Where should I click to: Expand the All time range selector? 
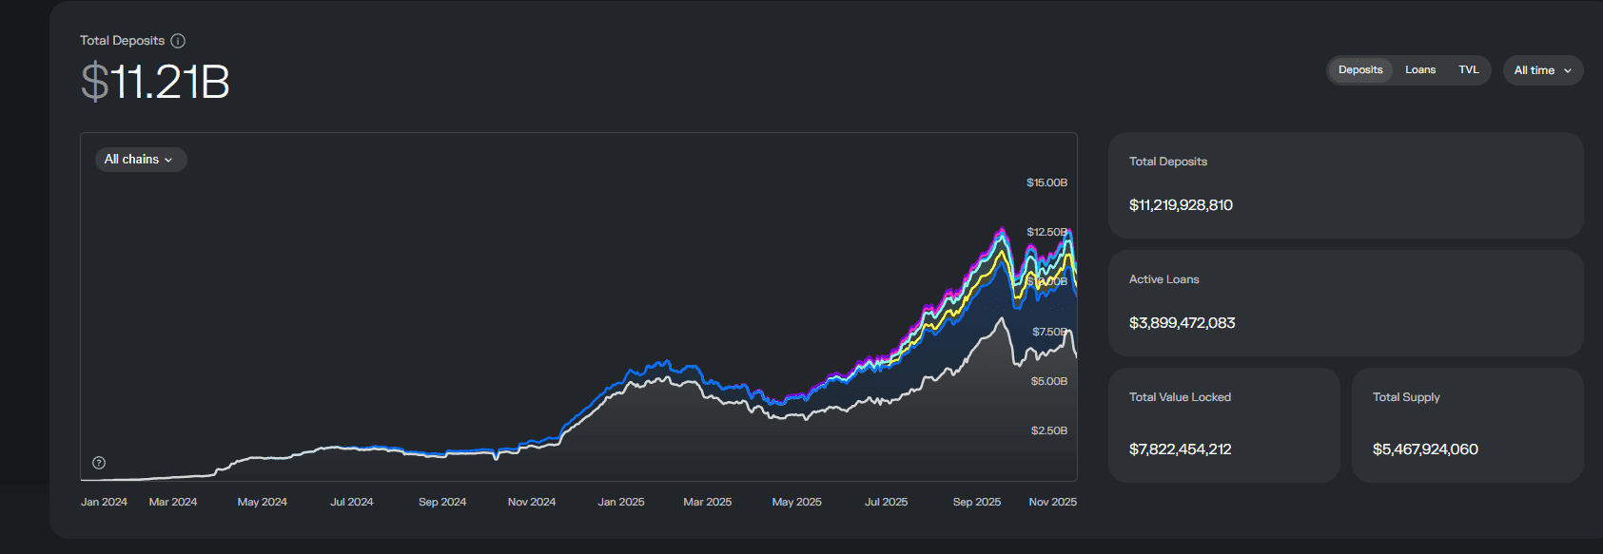pyautogui.click(x=1542, y=70)
